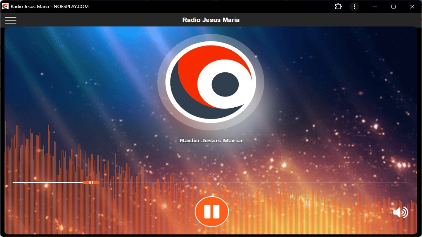Click the Radio Jesus Maria station logo
This screenshot has height=237, width=422.
pyautogui.click(x=211, y=82)
